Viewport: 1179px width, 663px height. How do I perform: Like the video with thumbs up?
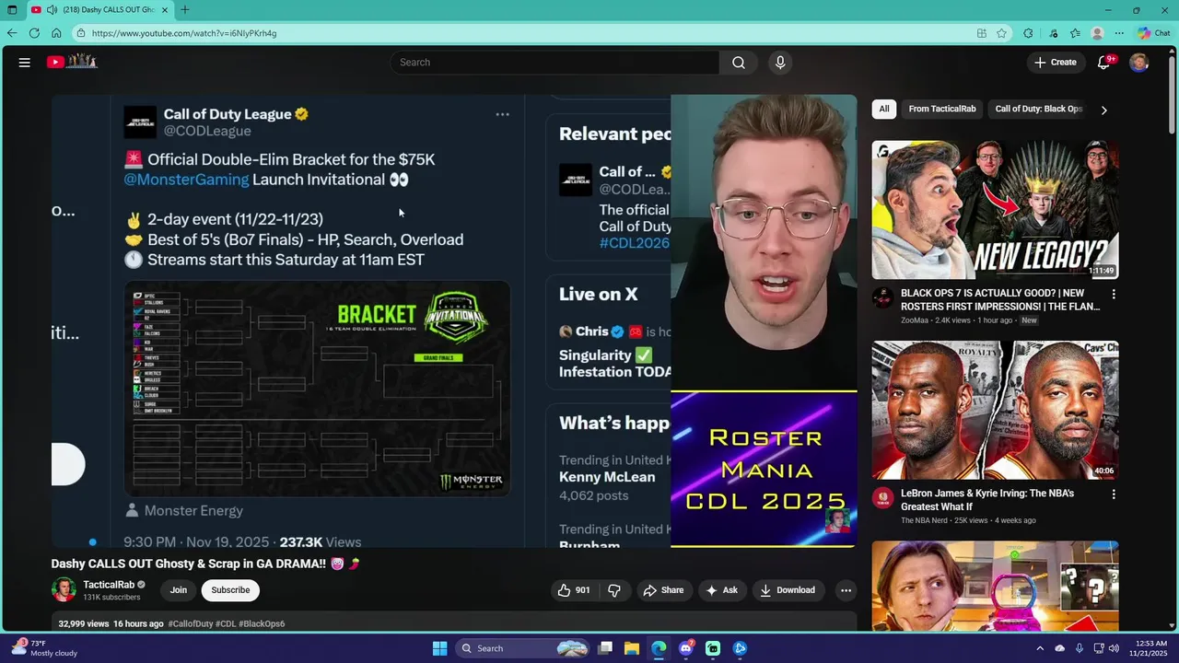[574, 590]
